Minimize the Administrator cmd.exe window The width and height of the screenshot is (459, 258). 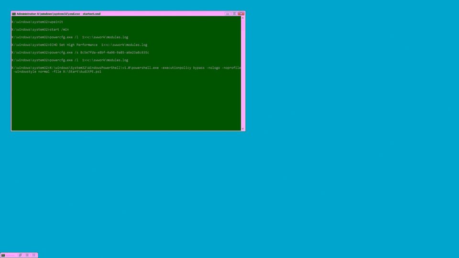pyautogui.click(x=228, y=14)
